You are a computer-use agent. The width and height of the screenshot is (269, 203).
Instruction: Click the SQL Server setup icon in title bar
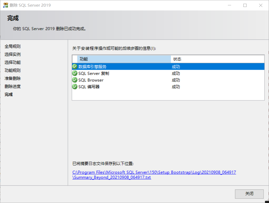tap(6, 5)
